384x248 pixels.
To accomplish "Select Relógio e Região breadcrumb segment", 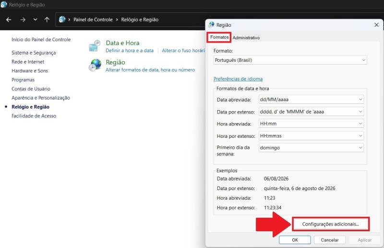I will [x=140, y=20].
